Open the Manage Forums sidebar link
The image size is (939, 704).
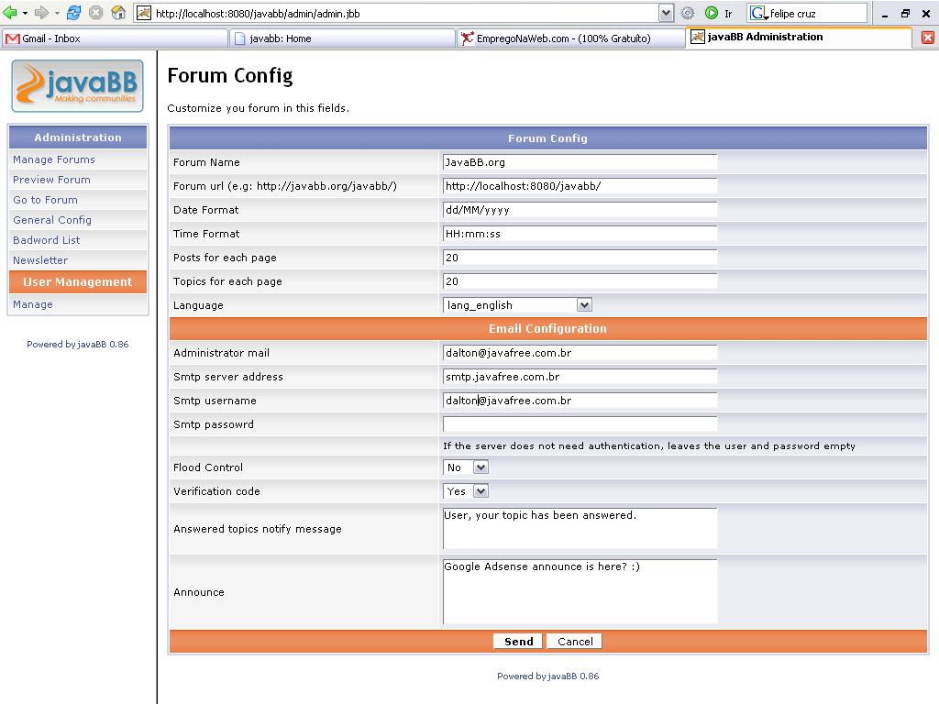coord(54,159)
